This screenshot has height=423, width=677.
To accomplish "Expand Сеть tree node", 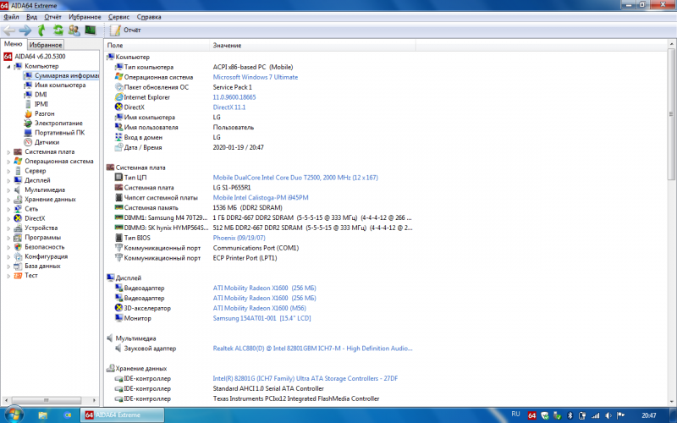I will (x=8, y=209).
